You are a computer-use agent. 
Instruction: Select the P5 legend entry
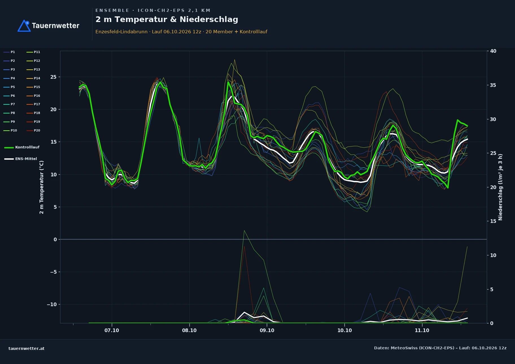9,87
